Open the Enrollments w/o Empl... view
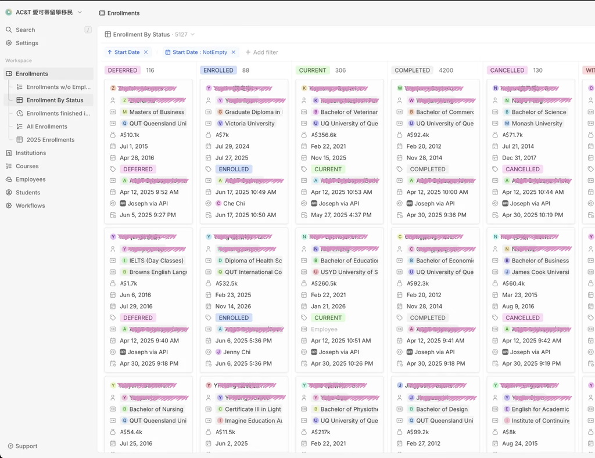 pos(59,87)
